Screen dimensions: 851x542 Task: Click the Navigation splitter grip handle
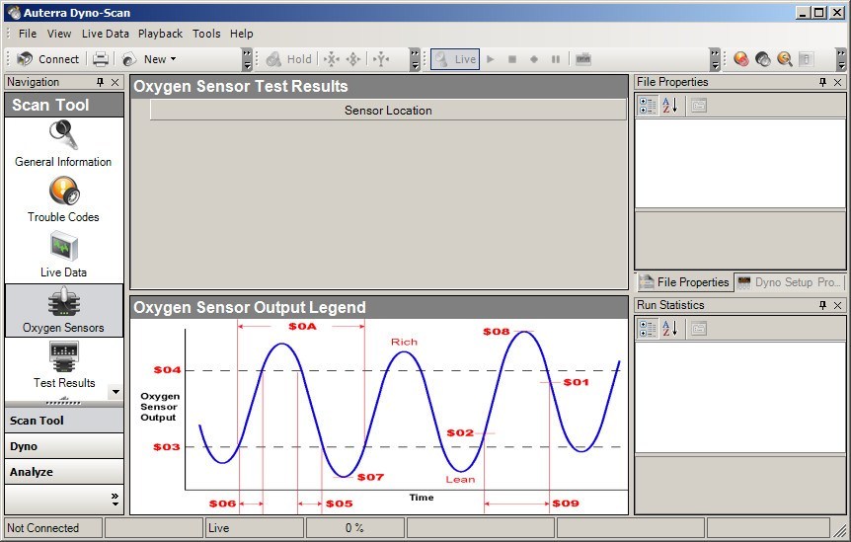(x=64, y=403)
